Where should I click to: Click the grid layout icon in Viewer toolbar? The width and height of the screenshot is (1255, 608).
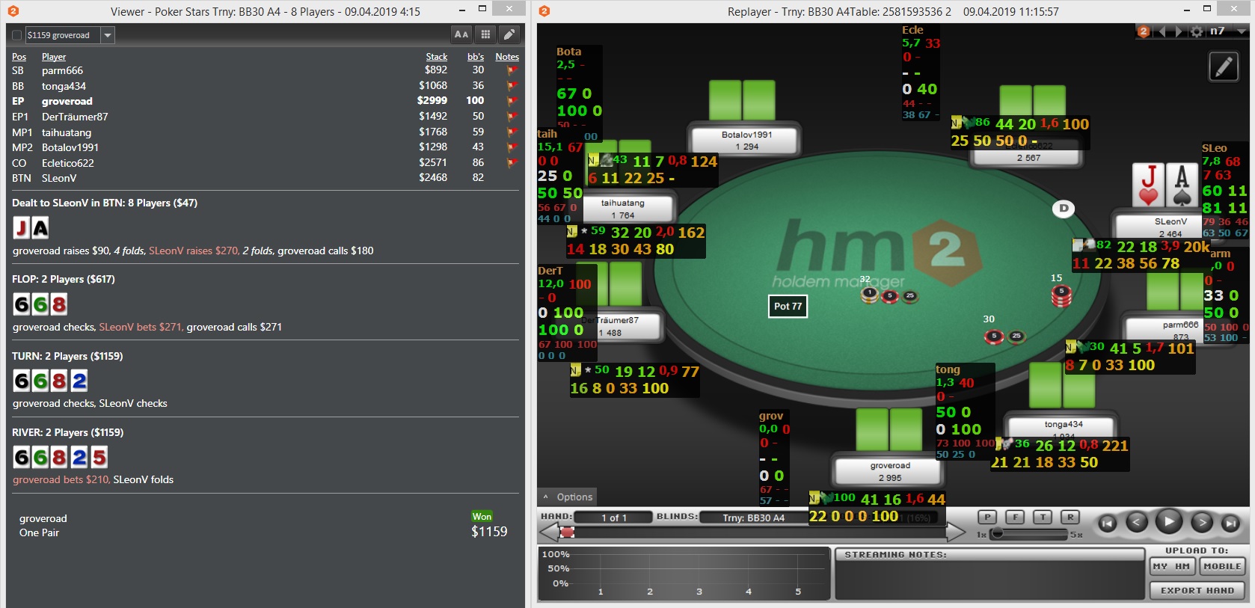pos(485,34)
